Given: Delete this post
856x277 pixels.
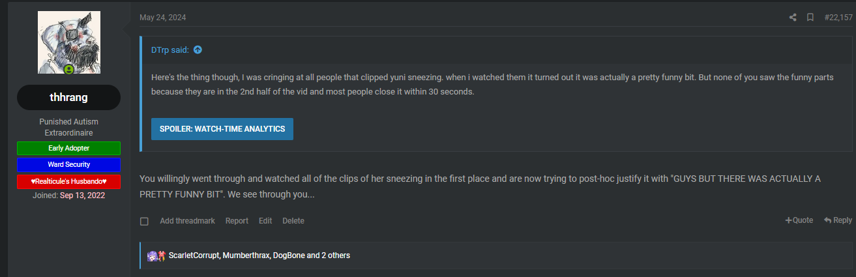Looking at the screenshot, I should tap(293, 221).
